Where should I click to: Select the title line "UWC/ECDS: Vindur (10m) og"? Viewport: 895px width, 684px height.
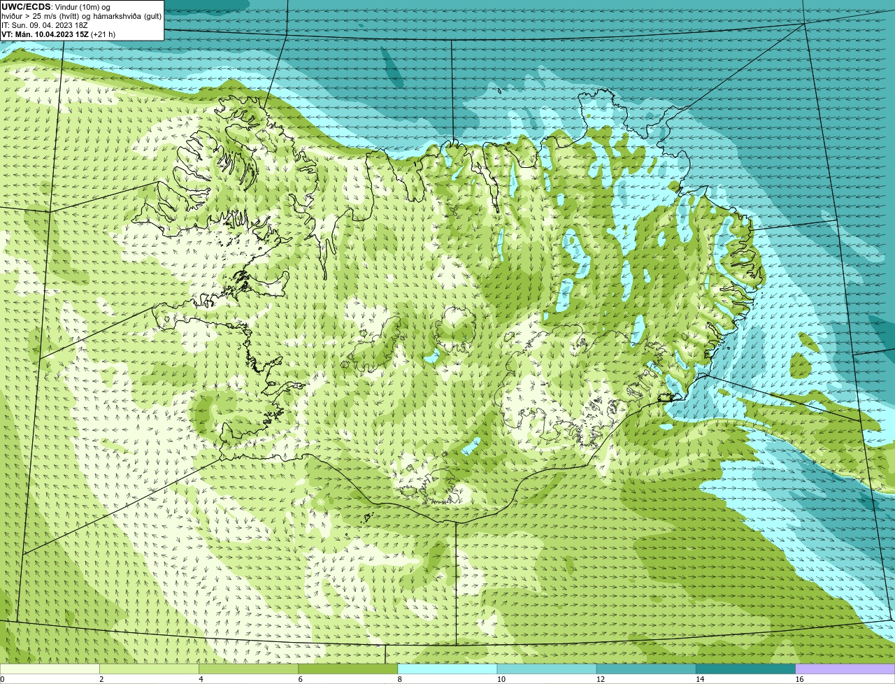pyautogui.click(x=56, y=7)
